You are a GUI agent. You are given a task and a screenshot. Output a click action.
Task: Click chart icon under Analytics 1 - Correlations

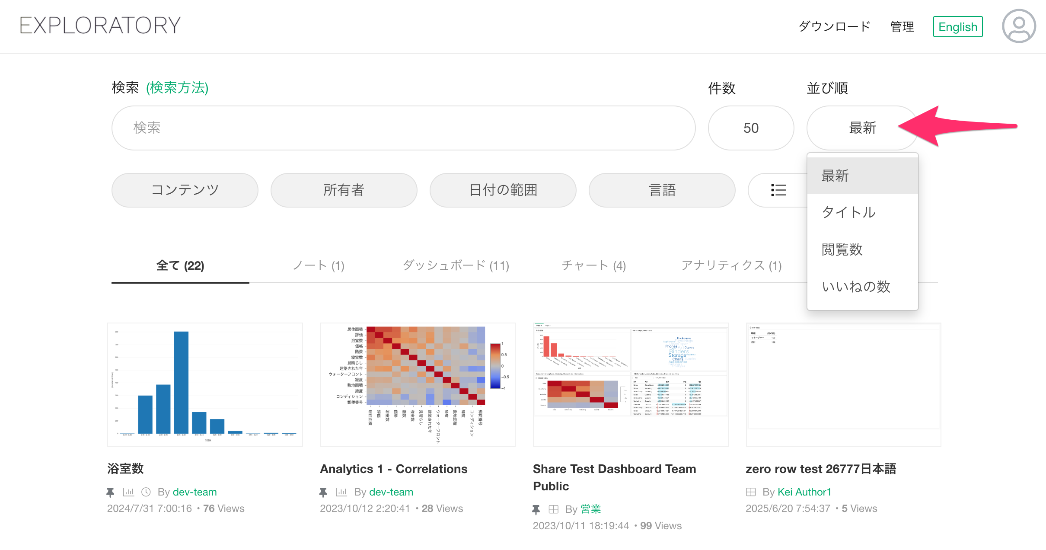click(341, 492)
